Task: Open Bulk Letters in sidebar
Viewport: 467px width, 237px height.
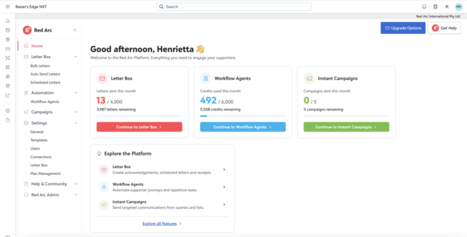Action: pos(40,66)
